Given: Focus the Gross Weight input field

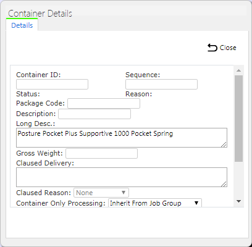Looking at the screenshot, I should [101, 154].
